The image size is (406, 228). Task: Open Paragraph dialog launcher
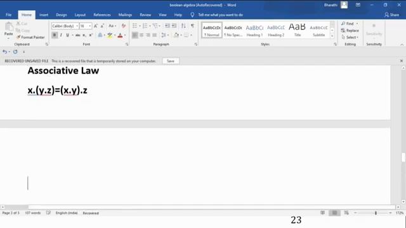[x=196, y=44]
